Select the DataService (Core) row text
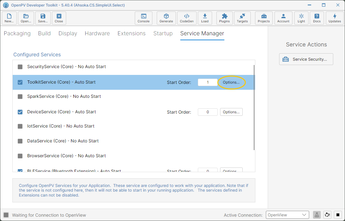Screen dimensions: 345x221 (x=63, y=141)
